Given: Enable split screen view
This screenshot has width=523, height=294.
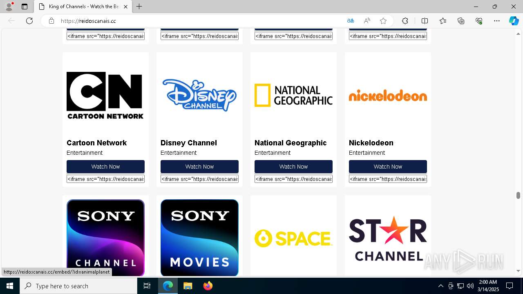Looking at the screenshot, I should [x=425, y=21].
